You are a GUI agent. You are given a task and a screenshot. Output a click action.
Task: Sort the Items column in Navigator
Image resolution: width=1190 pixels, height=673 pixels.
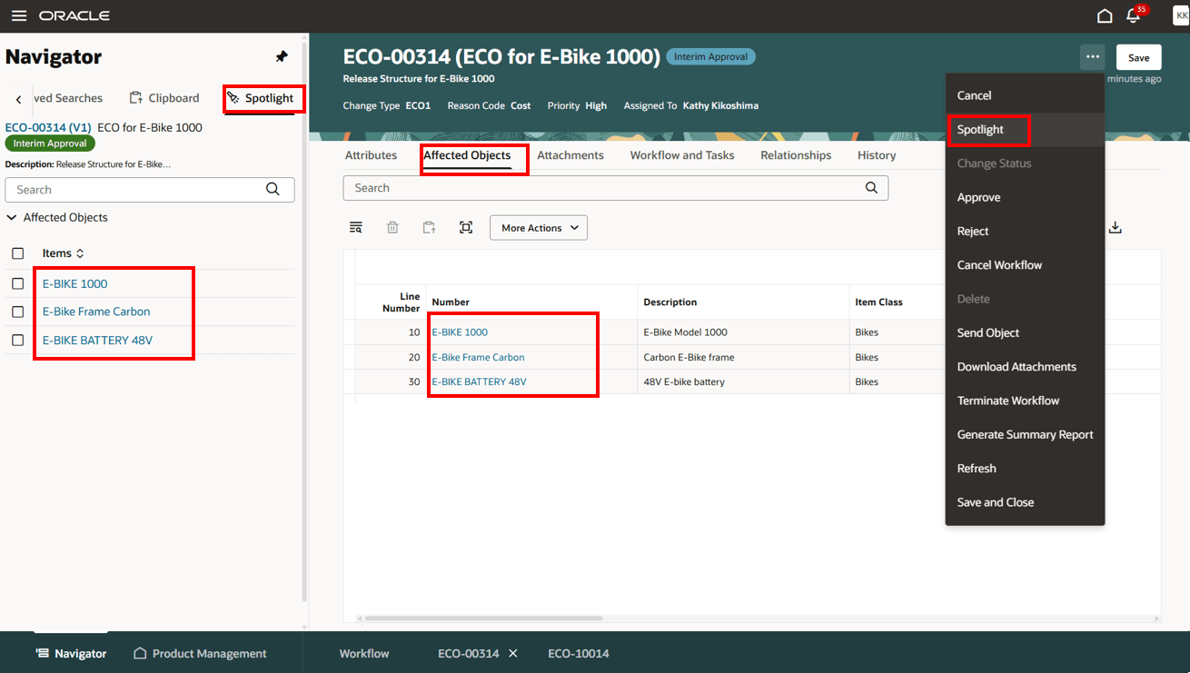[80, 253]
